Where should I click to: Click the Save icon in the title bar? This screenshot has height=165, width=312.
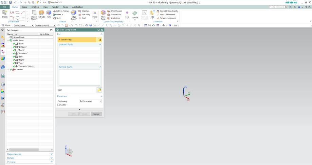(10, 2)
